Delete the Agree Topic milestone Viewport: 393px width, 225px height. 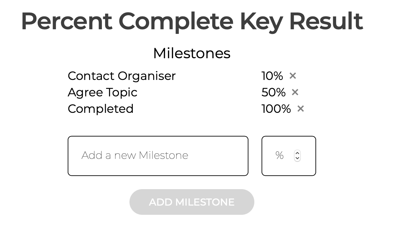tap(295, 92)
